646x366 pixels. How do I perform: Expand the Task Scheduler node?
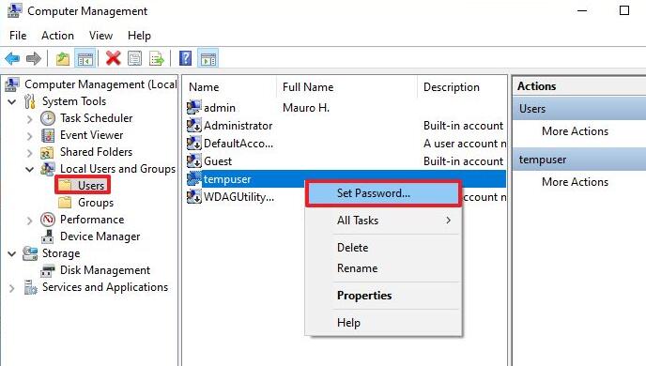pos(29,119)
